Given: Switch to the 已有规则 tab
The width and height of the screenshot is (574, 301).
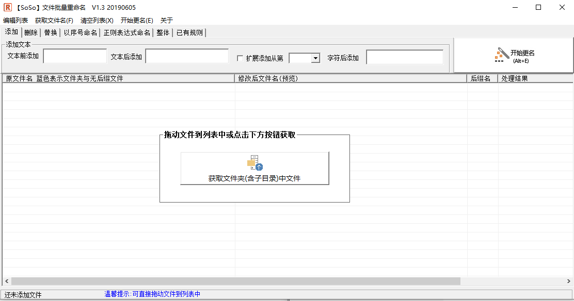Looking at the screenshot, I should click(190, 32).
